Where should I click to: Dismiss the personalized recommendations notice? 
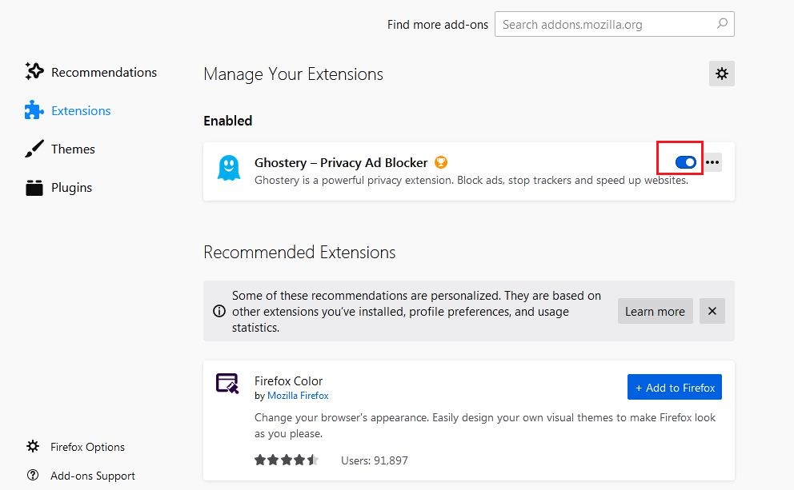point(712,311)
